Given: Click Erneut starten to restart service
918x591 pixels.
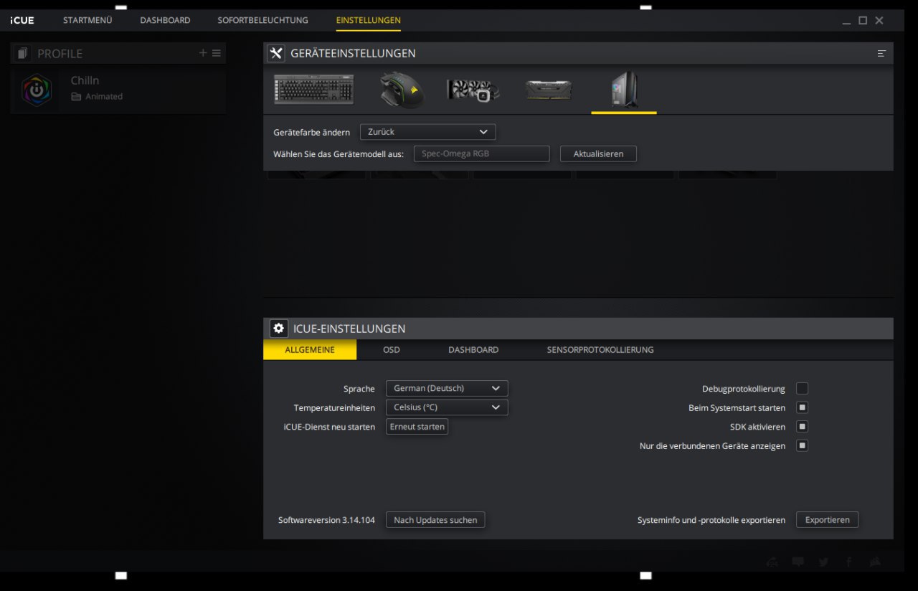Looking at the screenshot, I should coord(417,427).
